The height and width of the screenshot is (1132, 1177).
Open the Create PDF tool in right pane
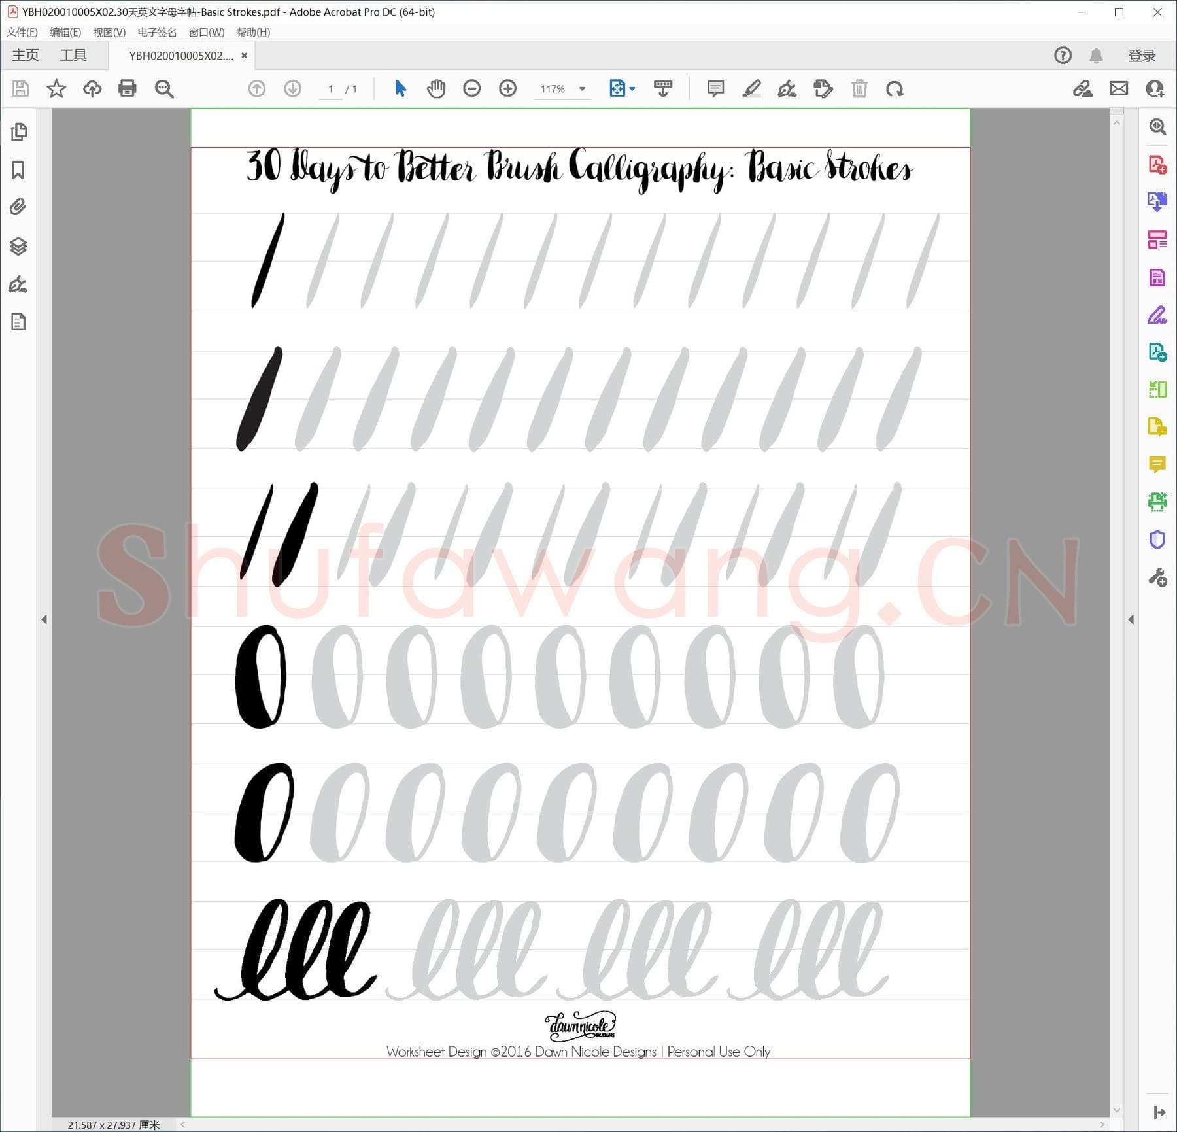pos(1157,164)
